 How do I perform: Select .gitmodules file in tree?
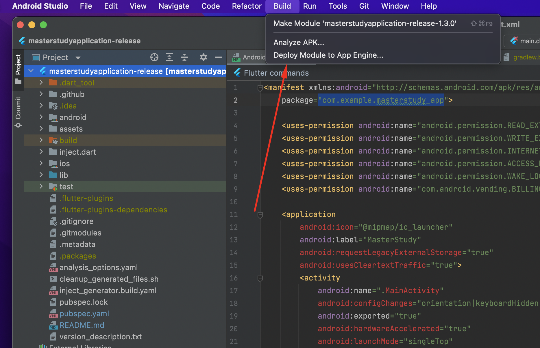tap(80, 233)
